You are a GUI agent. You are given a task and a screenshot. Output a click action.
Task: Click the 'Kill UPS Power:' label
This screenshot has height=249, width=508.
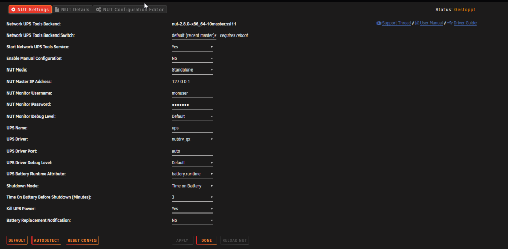(21, 209)
